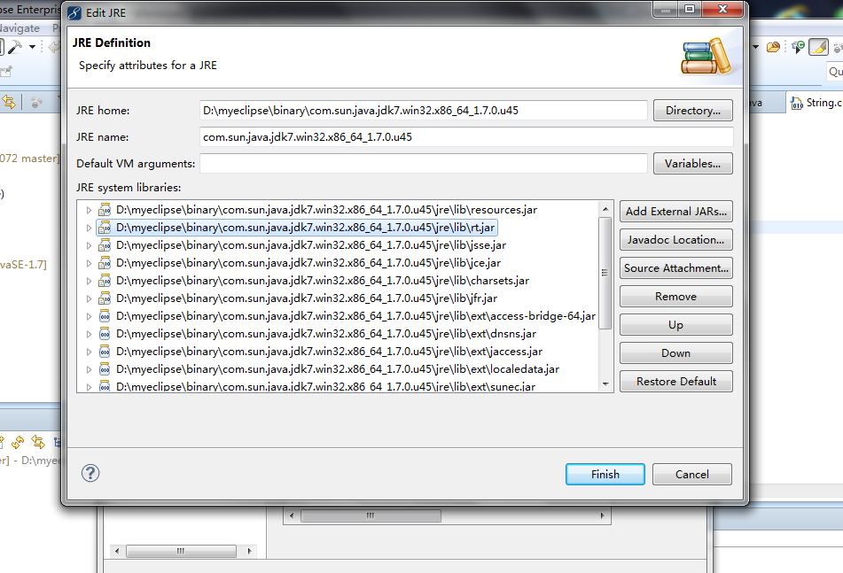Click Source Attachment... button
The image size is (843, 573).
tap(675, 268)
